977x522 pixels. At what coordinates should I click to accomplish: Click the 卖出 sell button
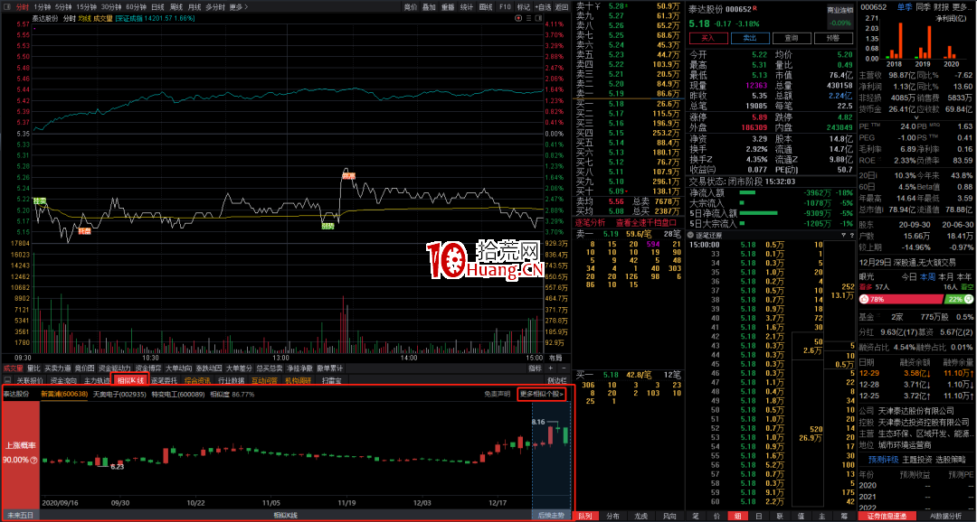coord(750,38)
